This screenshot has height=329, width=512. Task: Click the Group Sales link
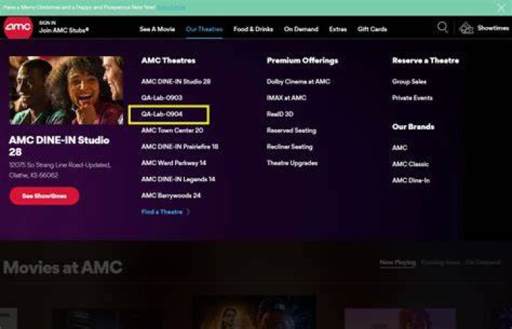click(x=409, y=82)
